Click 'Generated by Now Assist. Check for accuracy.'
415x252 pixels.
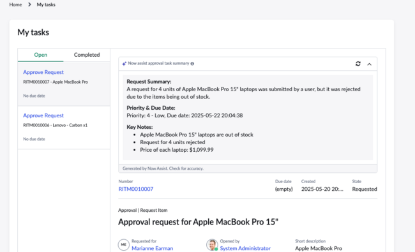(x=163, y=168)
